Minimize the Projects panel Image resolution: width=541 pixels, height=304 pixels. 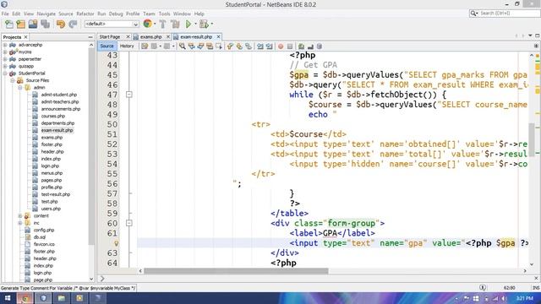[90, 37]
